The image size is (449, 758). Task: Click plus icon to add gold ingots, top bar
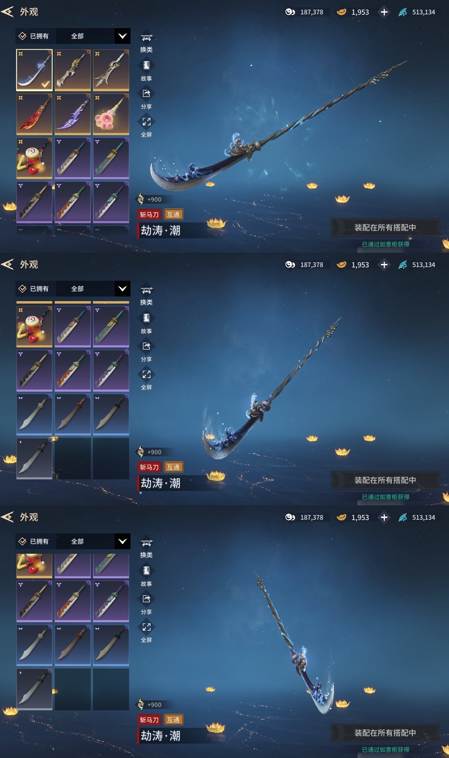[x=384, y=12]
